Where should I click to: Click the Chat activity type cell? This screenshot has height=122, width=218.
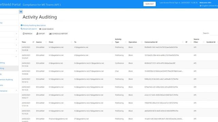117,71
